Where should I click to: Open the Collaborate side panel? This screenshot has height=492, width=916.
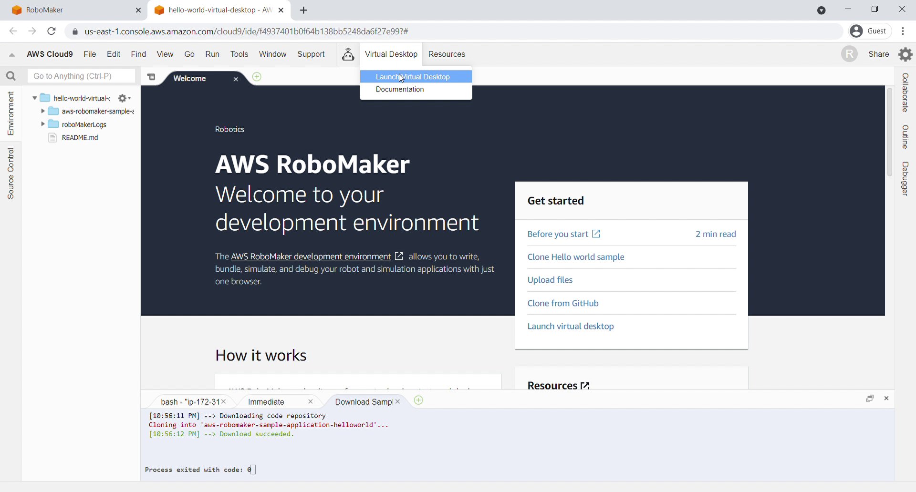click(905, 92)
